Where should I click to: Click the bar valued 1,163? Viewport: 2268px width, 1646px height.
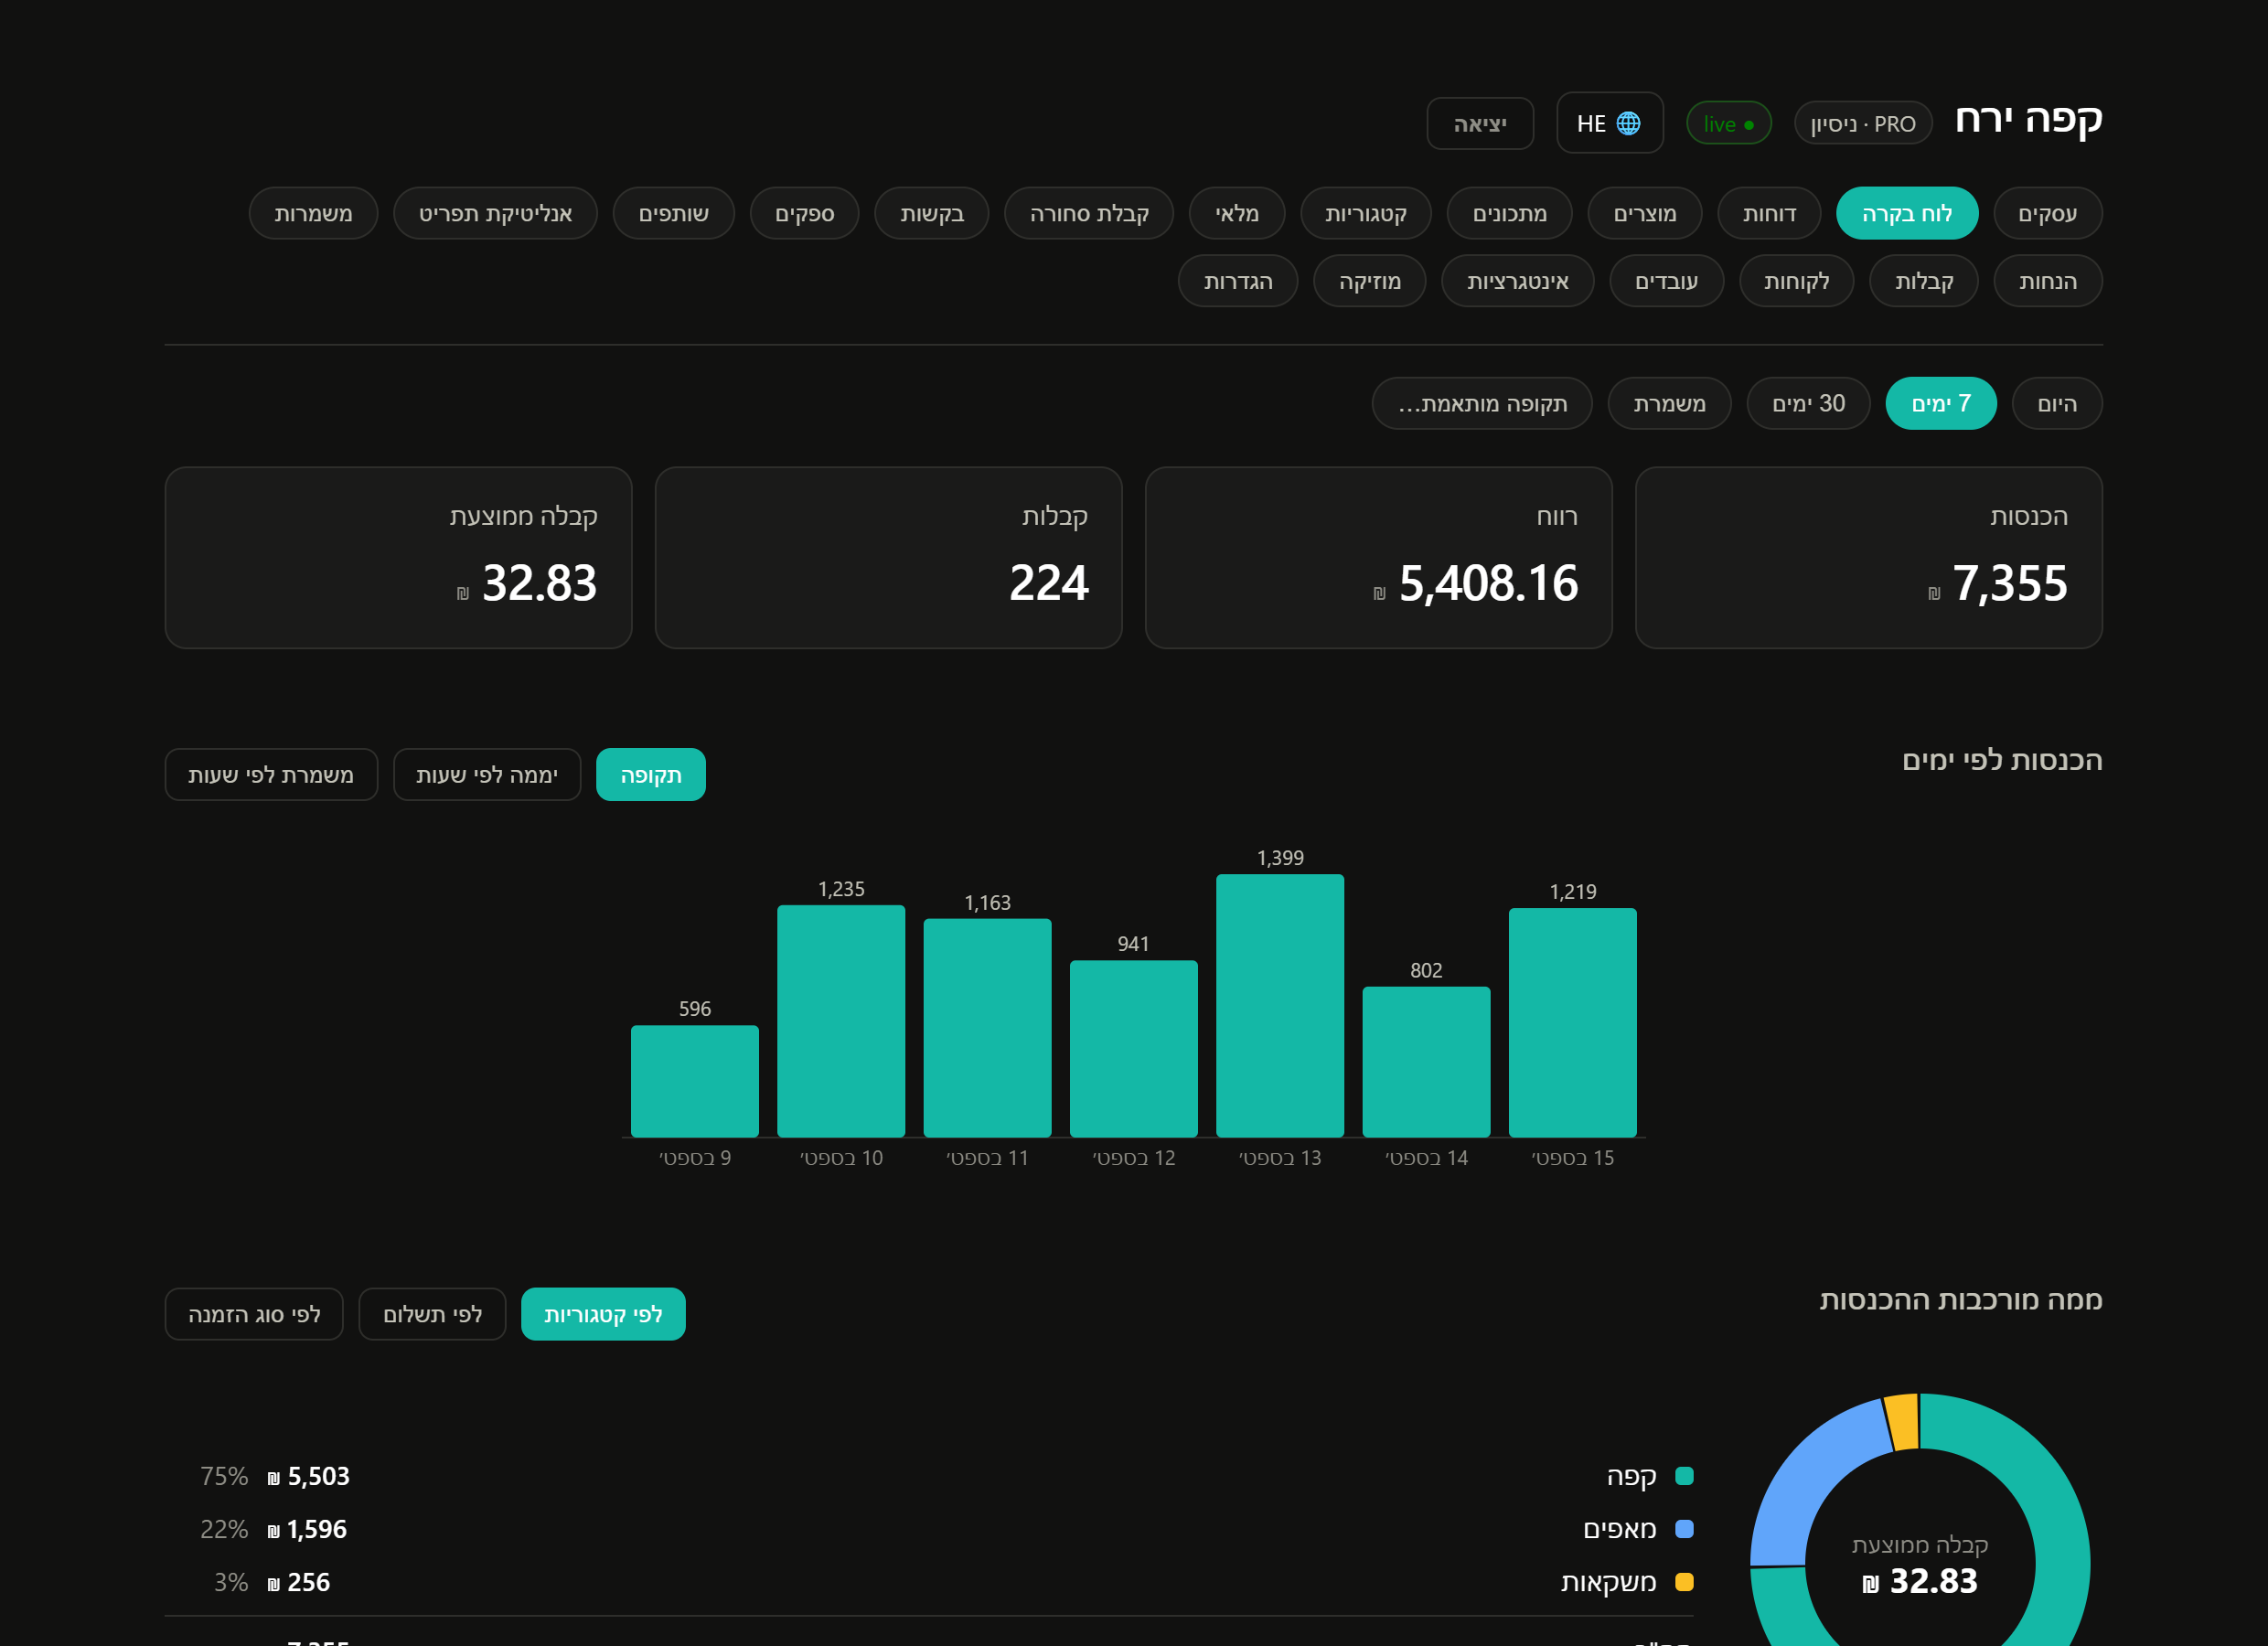click(x=987, y=1028)
